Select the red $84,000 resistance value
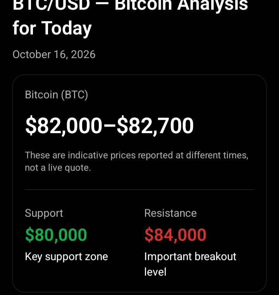The image size is (279, 295). [x=175, y=235]
